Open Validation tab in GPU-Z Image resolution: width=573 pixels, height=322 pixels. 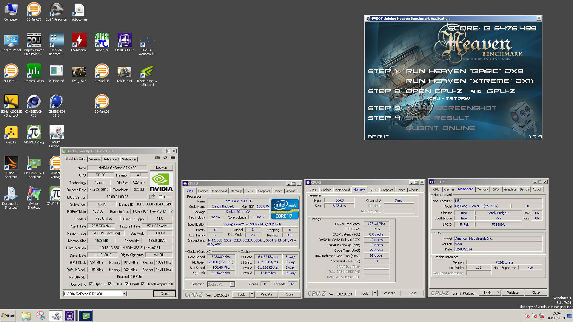(129, 159)
